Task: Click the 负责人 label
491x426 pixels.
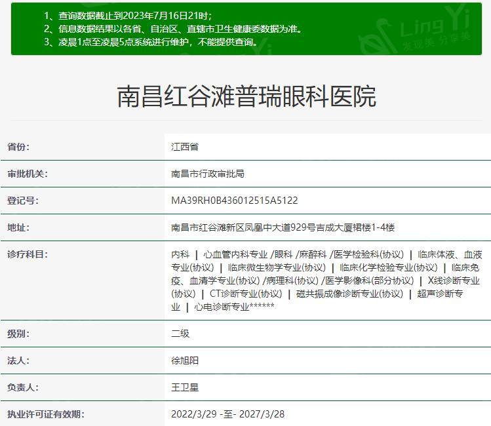Action: coord(23,388)
